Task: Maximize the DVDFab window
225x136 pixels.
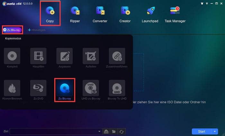Action: coord(217,4)
